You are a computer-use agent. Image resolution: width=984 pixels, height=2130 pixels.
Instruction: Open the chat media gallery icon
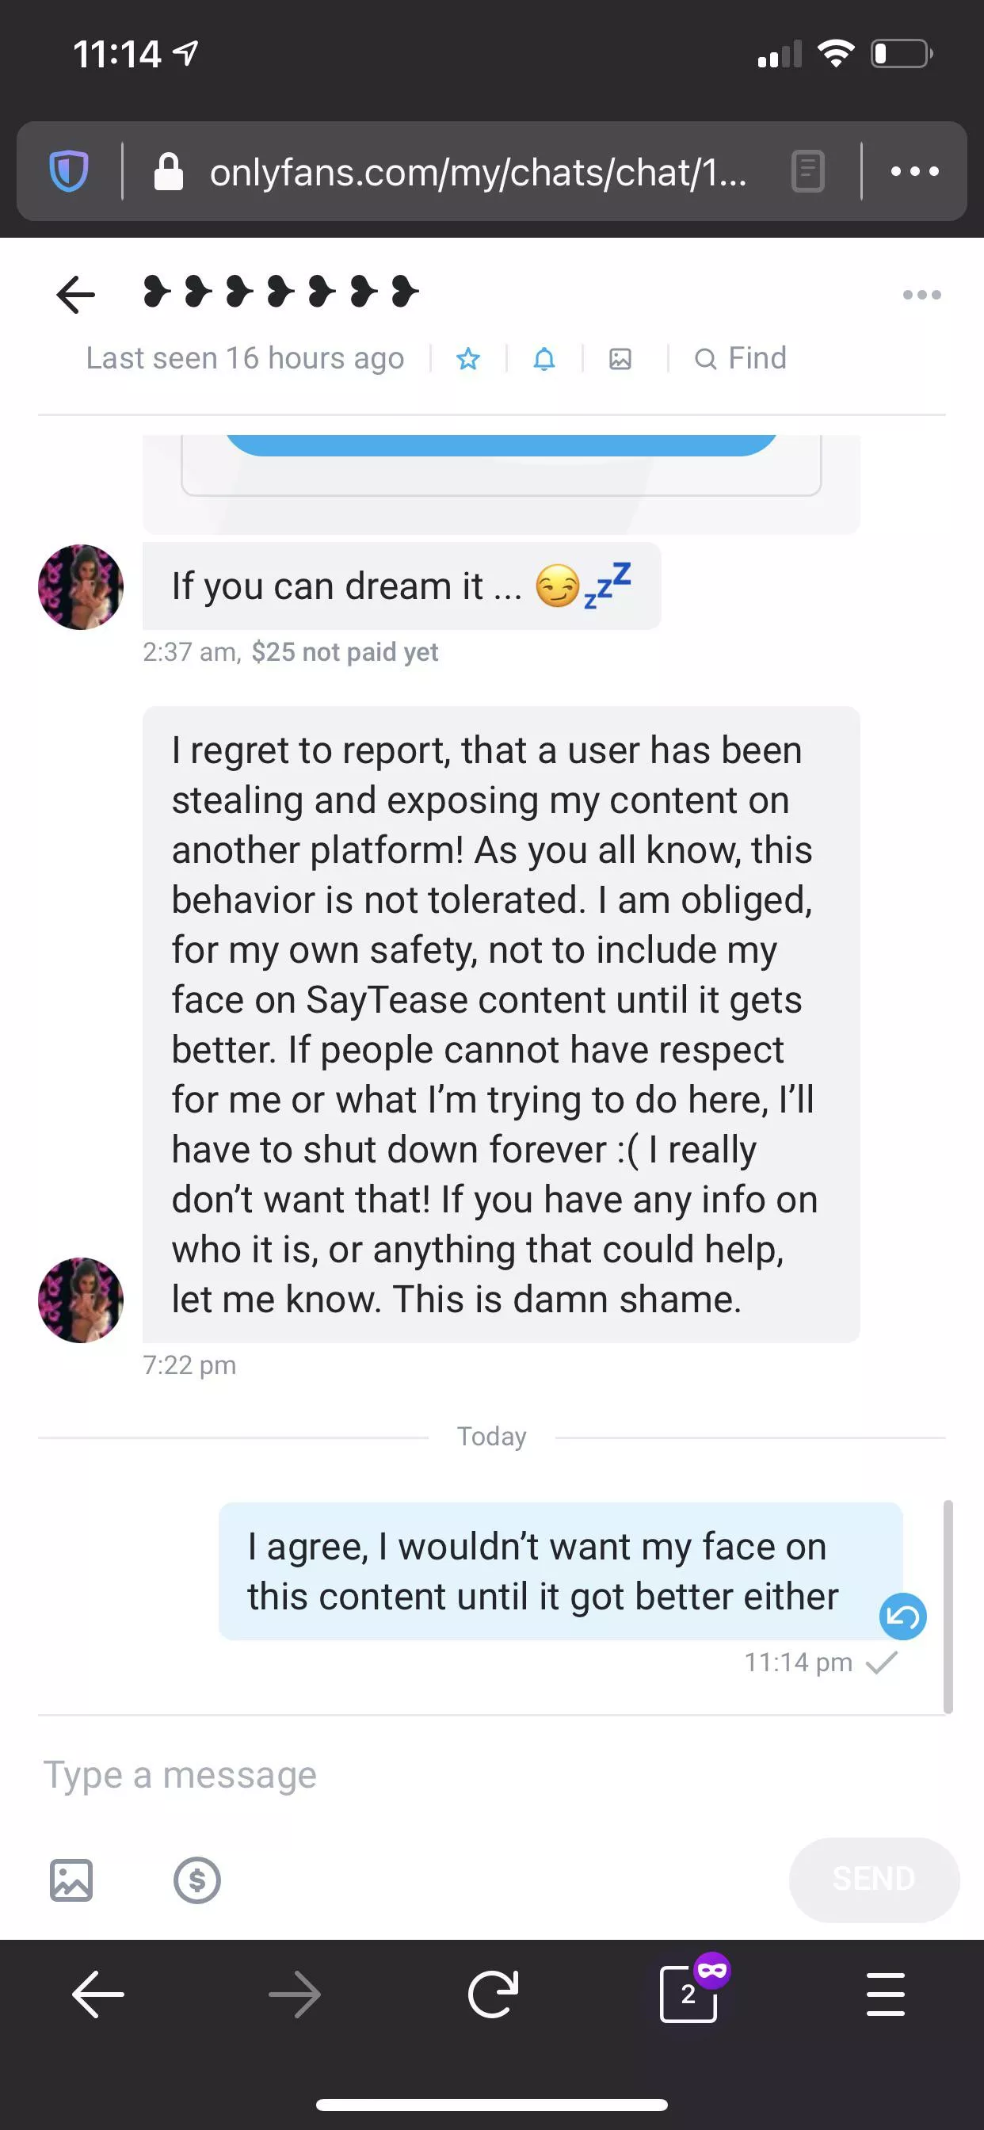click(x=620, y=359)
